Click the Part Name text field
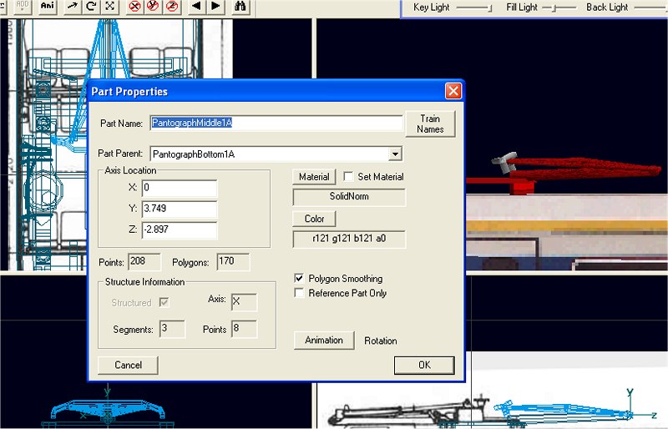 click(x=276, y=124)
